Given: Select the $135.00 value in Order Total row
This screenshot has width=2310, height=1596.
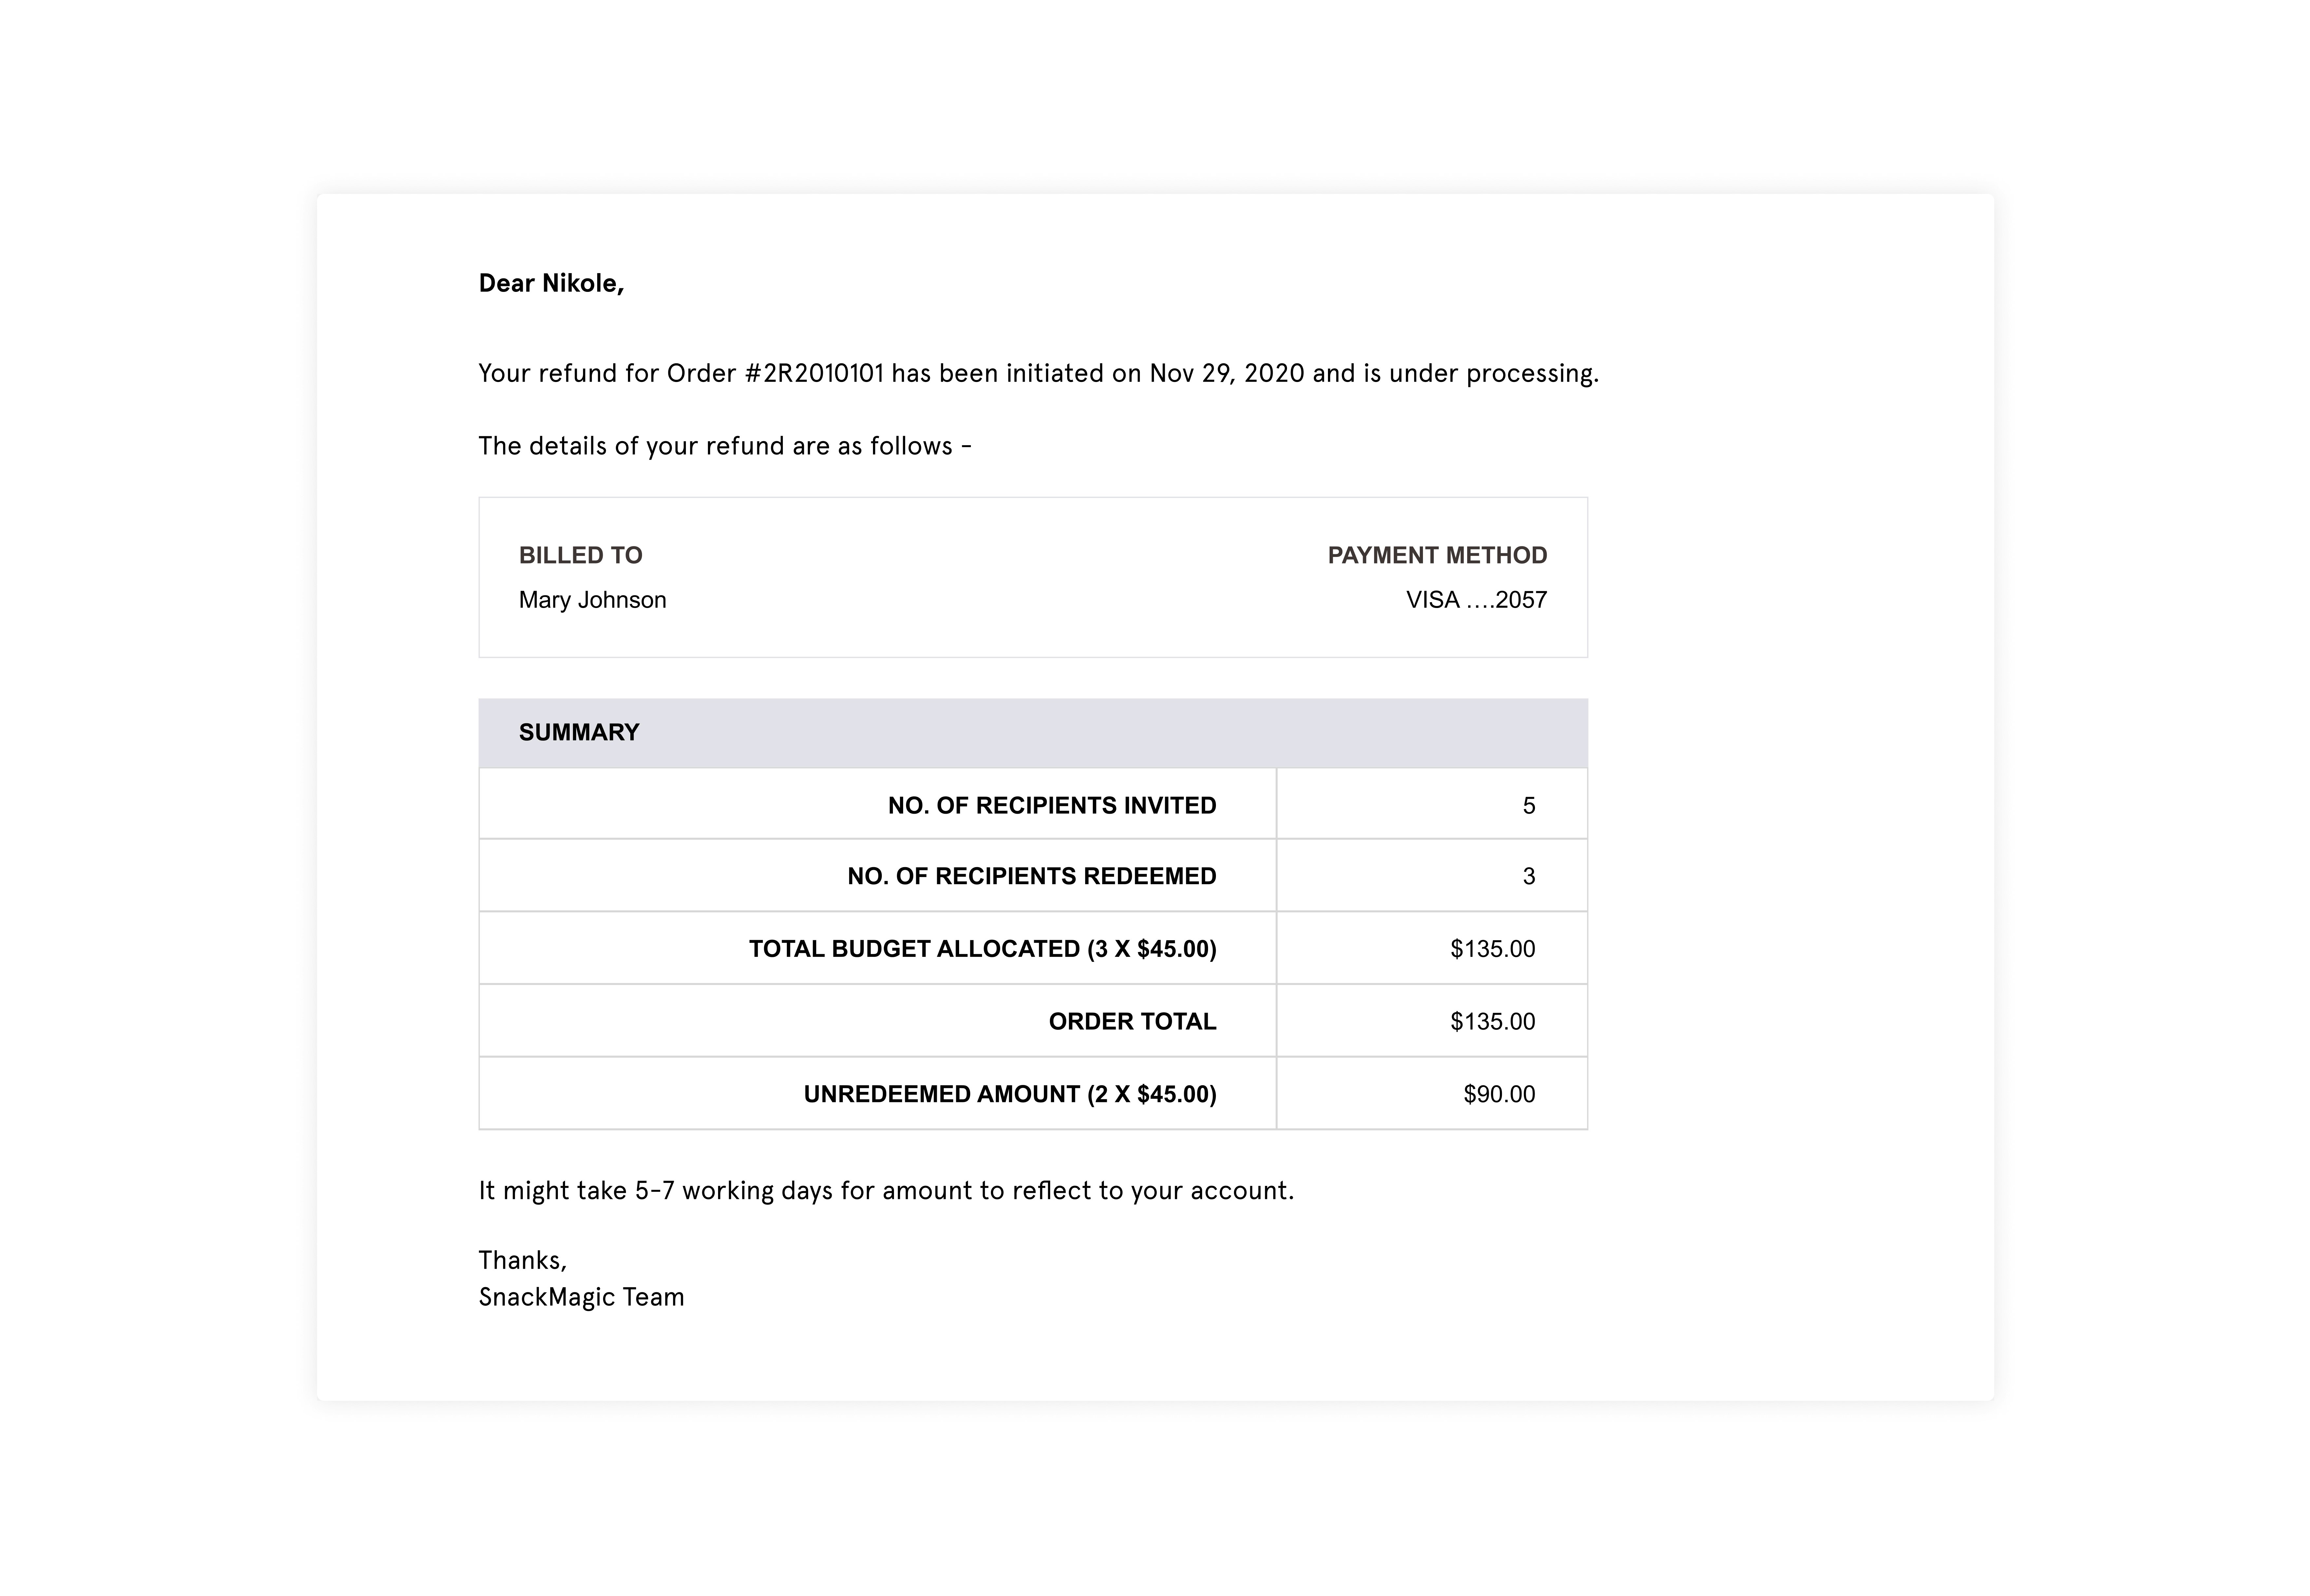Looking at the screenshot, I should 1492,1022.
